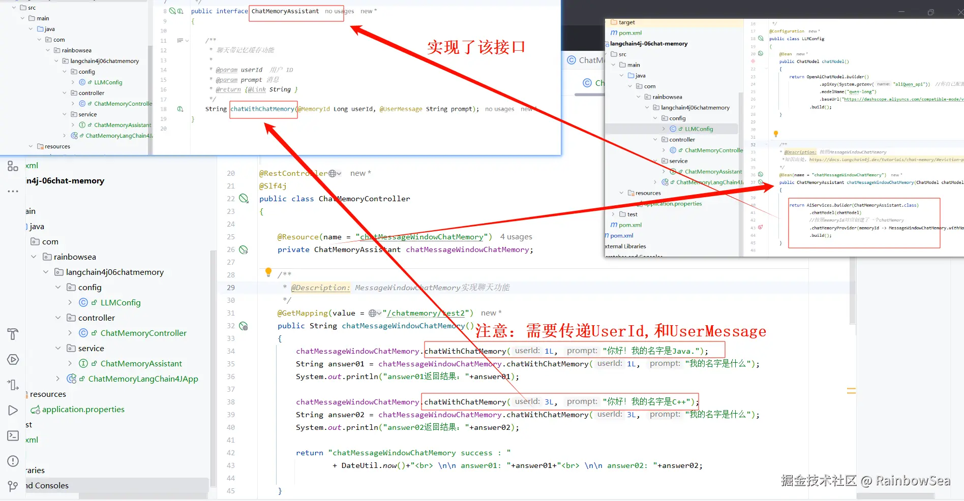Click the implementations gutter icon on line 18 of interface window
Image resolution: width=964 pixels, height=501 pixels.
tap(180, 109)
